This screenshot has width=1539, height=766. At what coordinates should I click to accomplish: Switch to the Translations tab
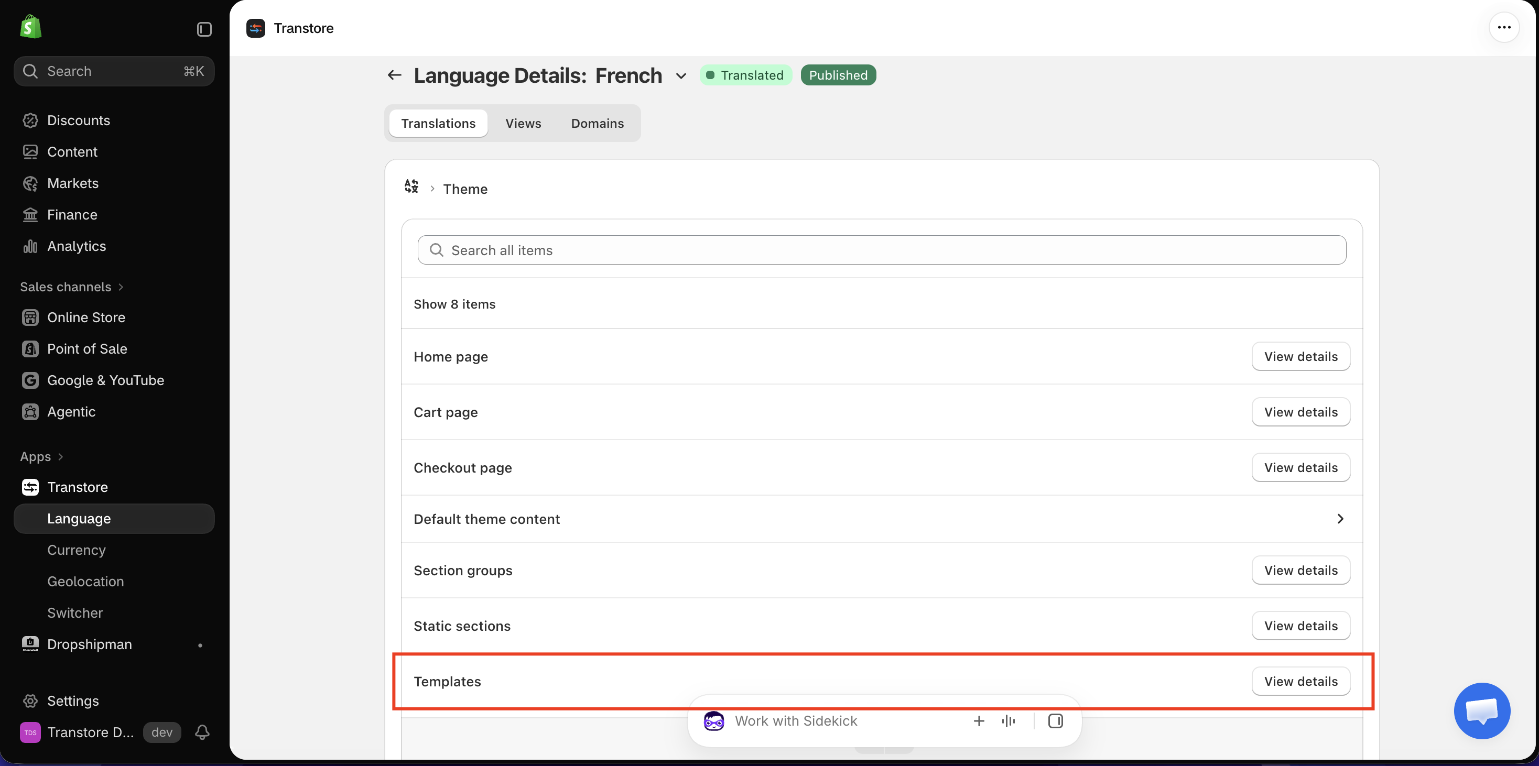tap(438, 123)
